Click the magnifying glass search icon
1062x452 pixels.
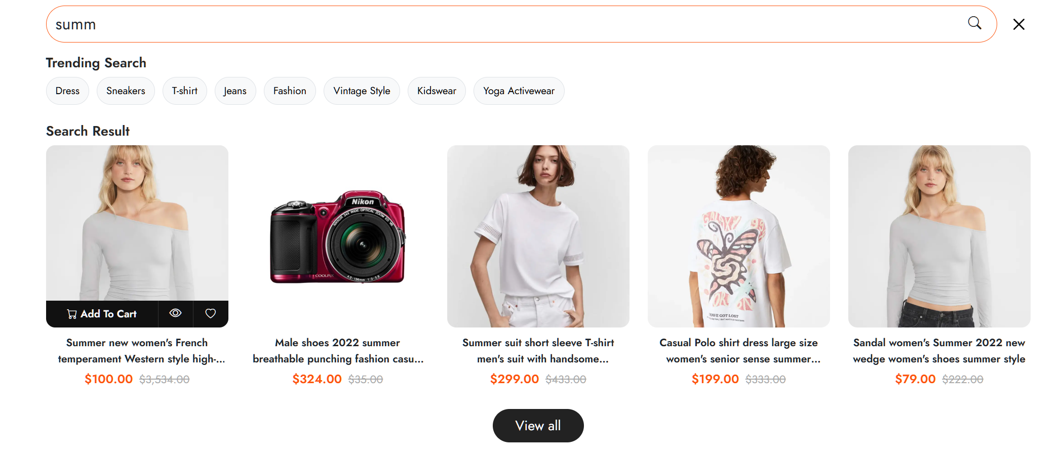pos(974,23)
